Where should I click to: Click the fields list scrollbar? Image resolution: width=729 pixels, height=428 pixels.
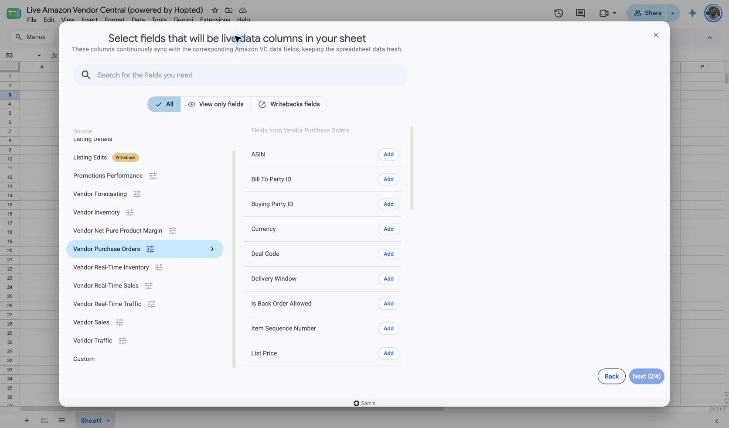click(412, 168)
